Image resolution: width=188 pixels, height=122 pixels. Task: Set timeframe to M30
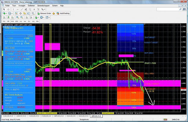coord(17,21)
